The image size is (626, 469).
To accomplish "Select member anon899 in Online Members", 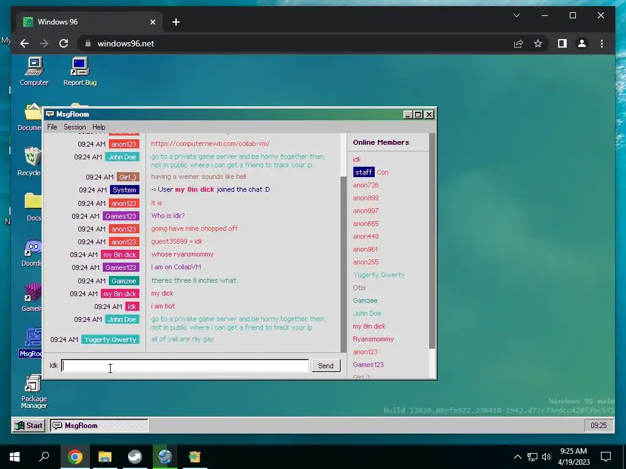I will (x=366, y=198).
